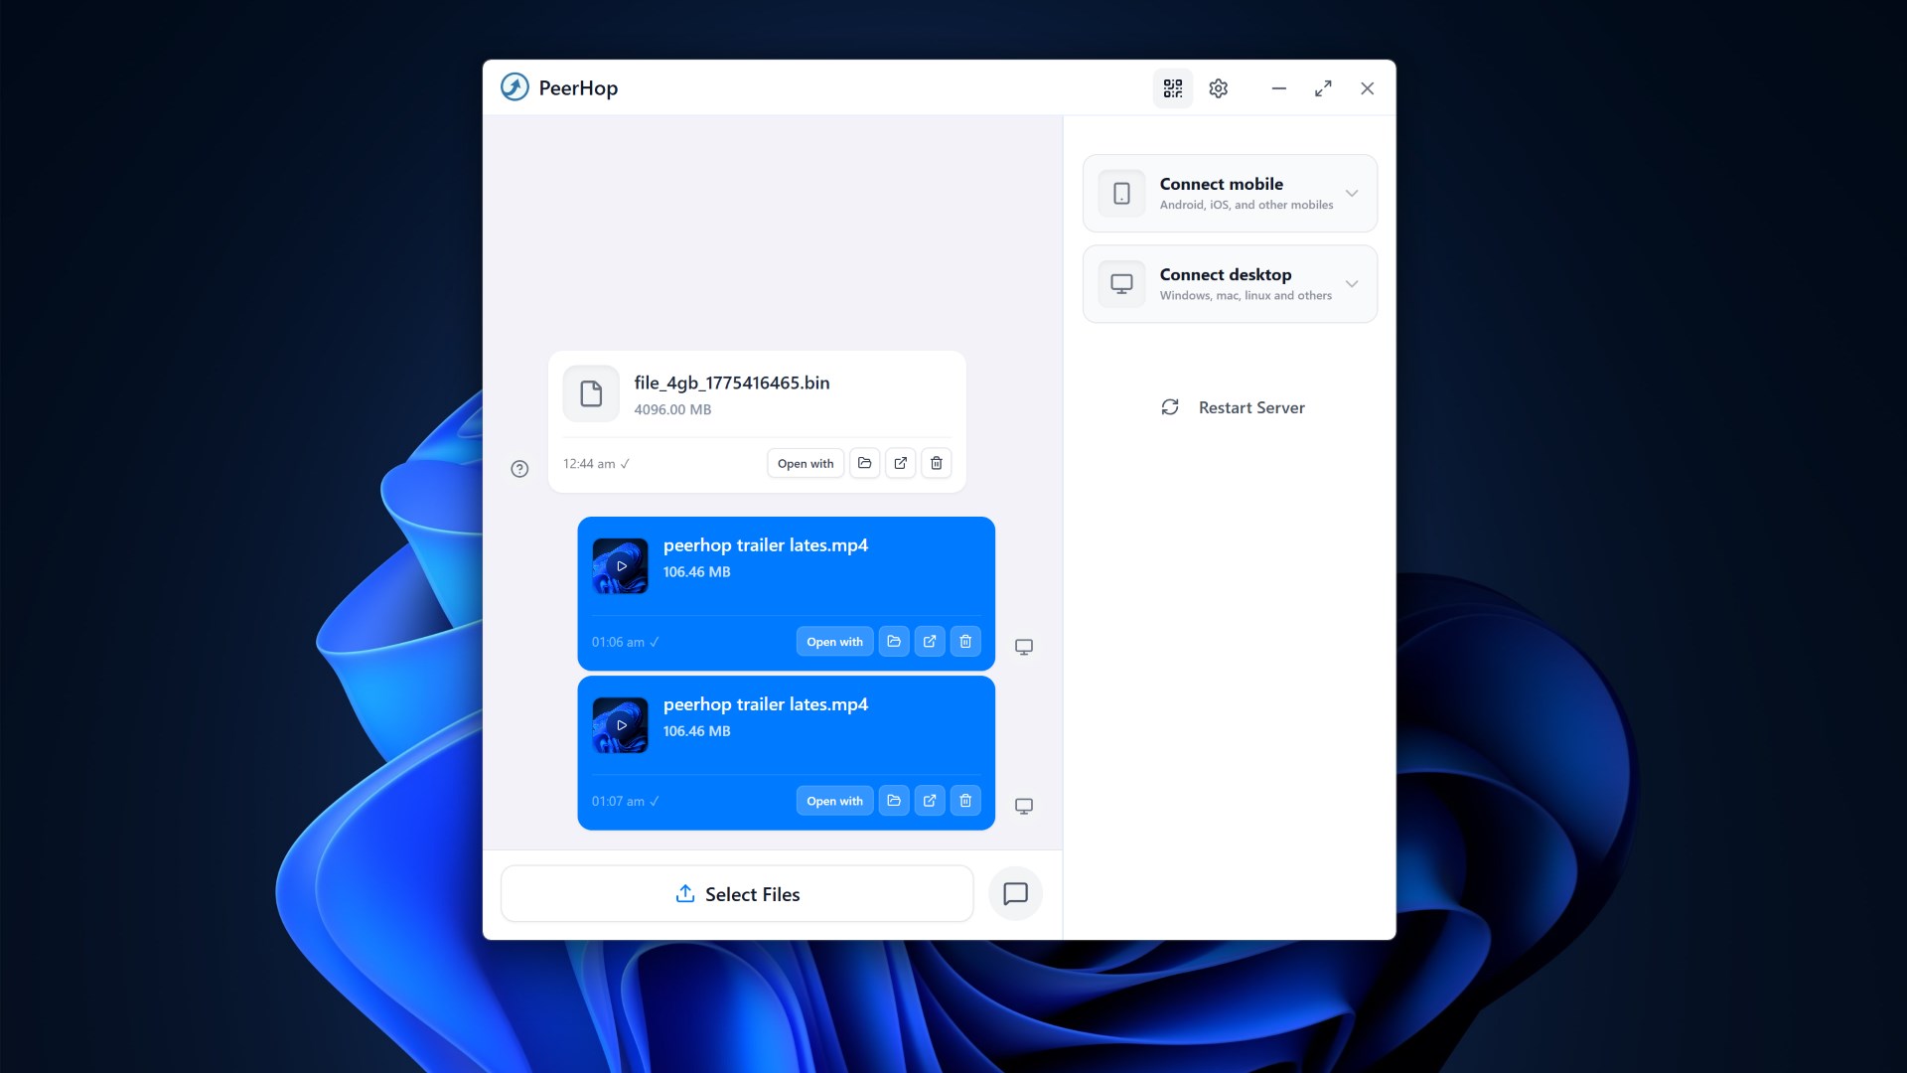This screenshot has width=1907, height=1073.
Task: Click the desktop monitor icon in Connect desktop
Action: 1121,284
